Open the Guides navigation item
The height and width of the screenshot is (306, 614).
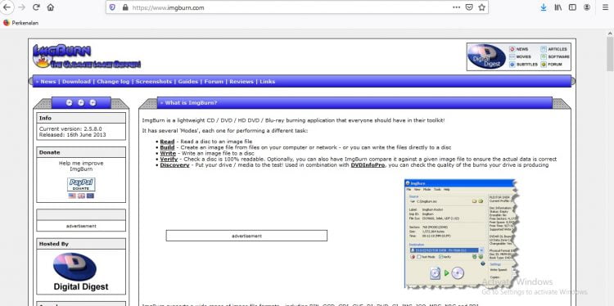(188, 81)
